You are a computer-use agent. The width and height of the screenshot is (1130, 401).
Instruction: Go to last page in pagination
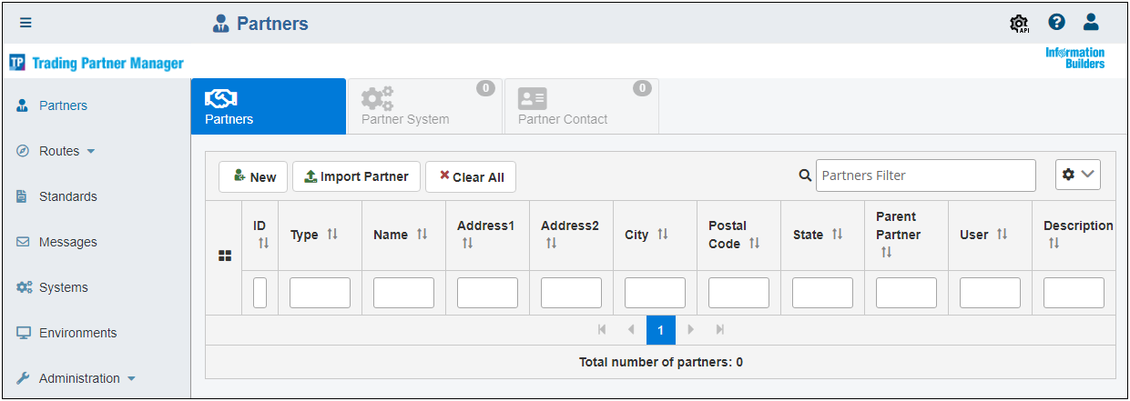click(x=720, y=329)
